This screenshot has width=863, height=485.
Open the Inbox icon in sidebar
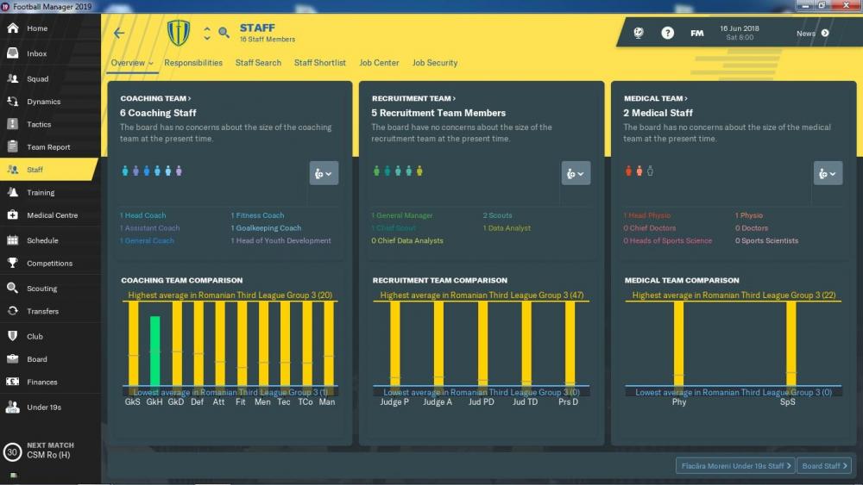pos(13,53)
